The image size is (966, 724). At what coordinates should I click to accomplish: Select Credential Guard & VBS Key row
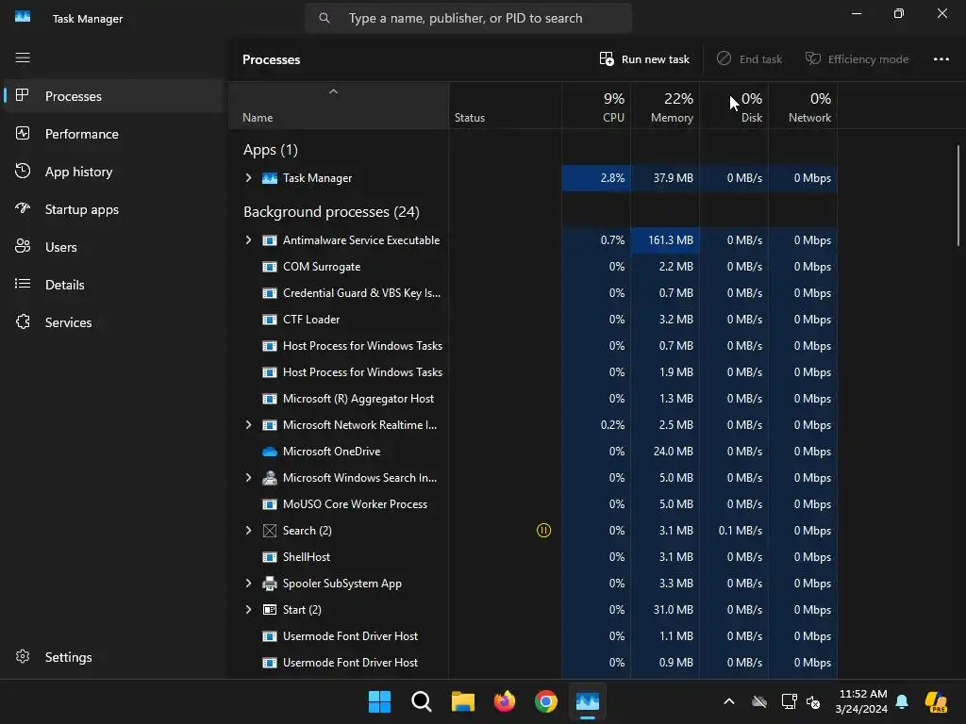(x=533, y=293)
